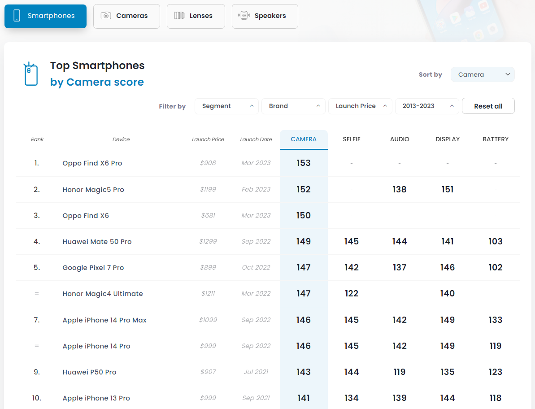Viewport: 535px width, 409px height.
Task: Click the lens icon in Lenses tab
Action: 179,16
